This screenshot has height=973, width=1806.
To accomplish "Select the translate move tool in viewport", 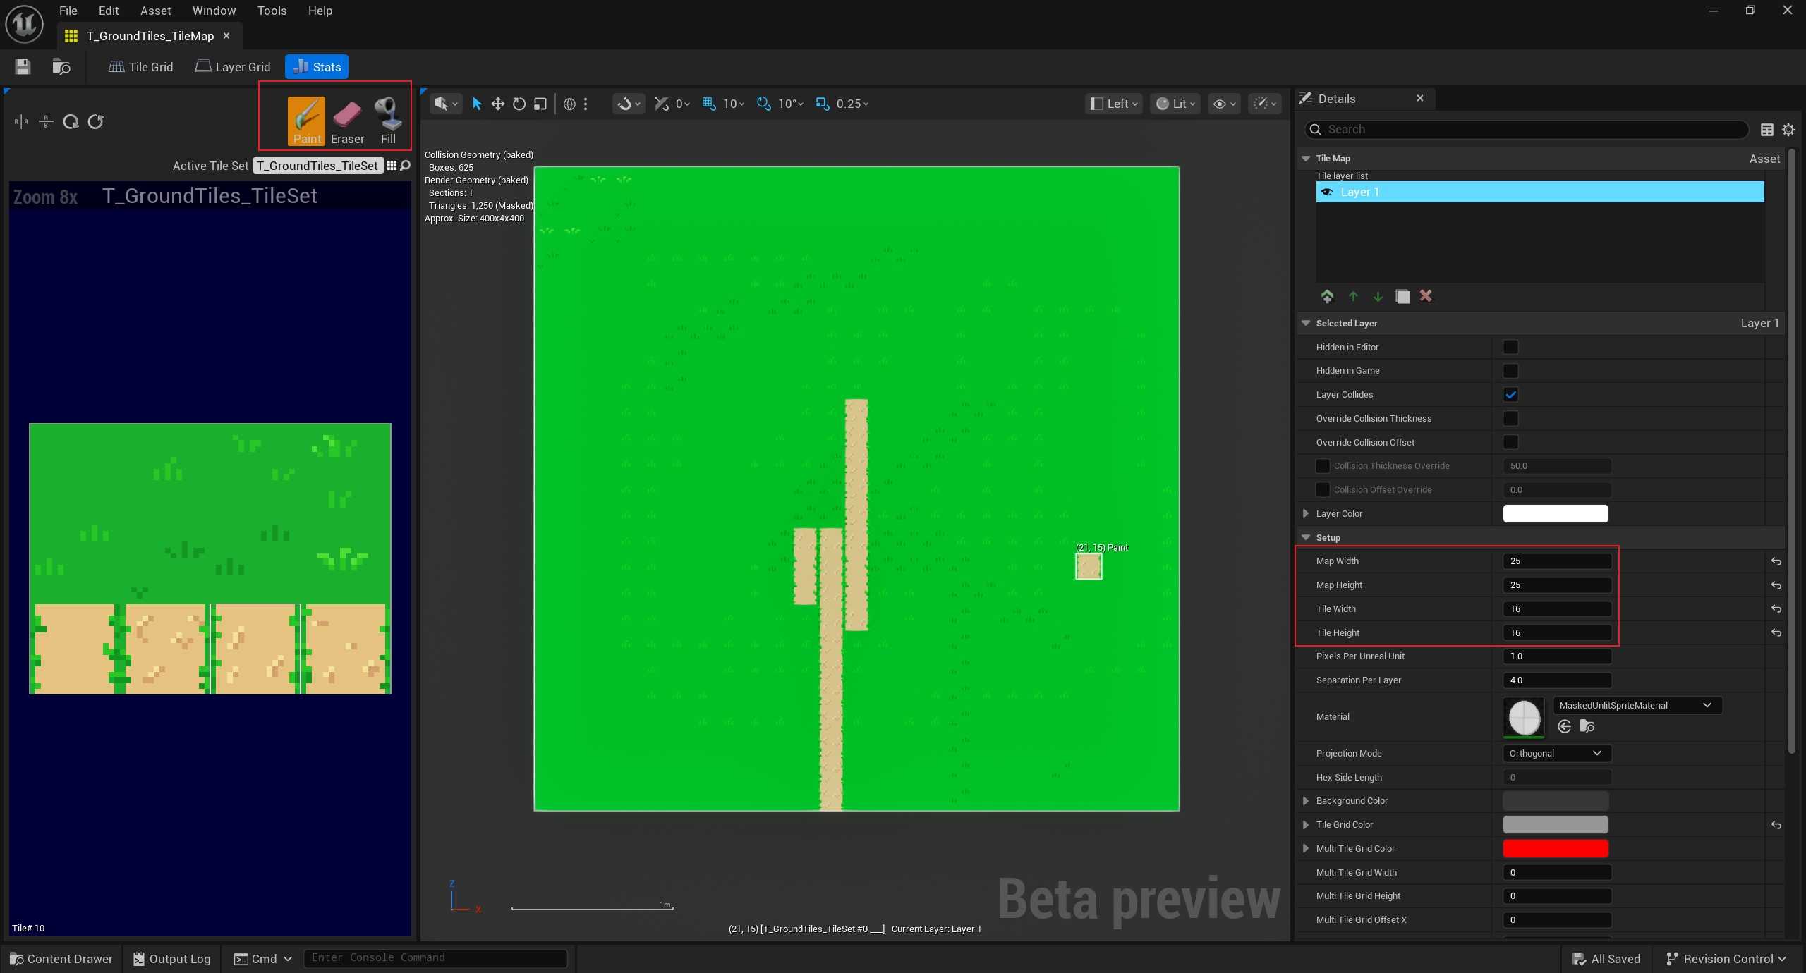I will coord(498,104).
